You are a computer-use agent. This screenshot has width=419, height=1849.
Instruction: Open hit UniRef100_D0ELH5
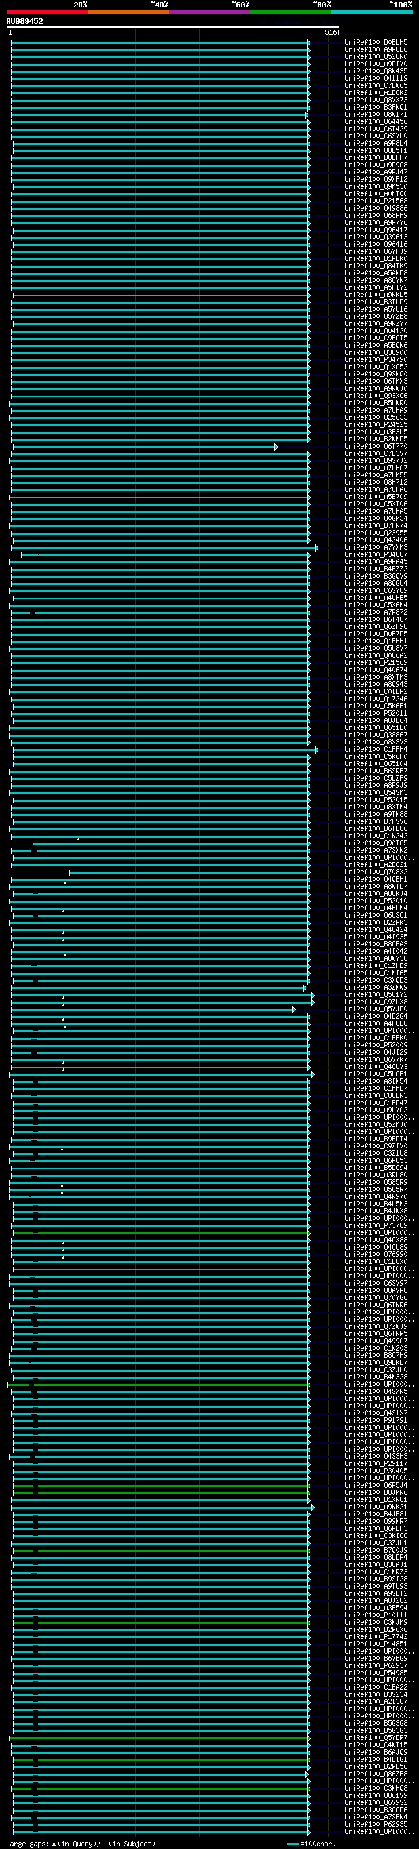point(376,43)
